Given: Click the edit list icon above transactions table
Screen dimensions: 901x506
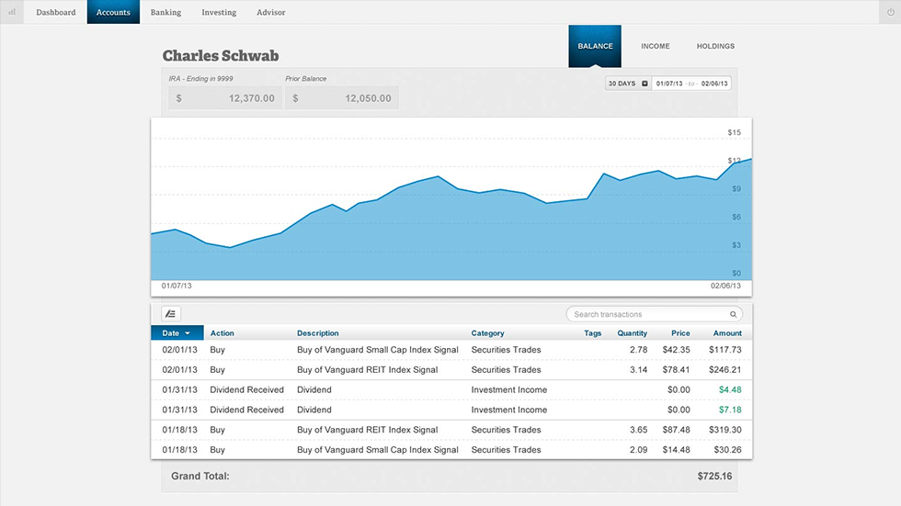Looking at the screenshot, I should coord(171,314).
